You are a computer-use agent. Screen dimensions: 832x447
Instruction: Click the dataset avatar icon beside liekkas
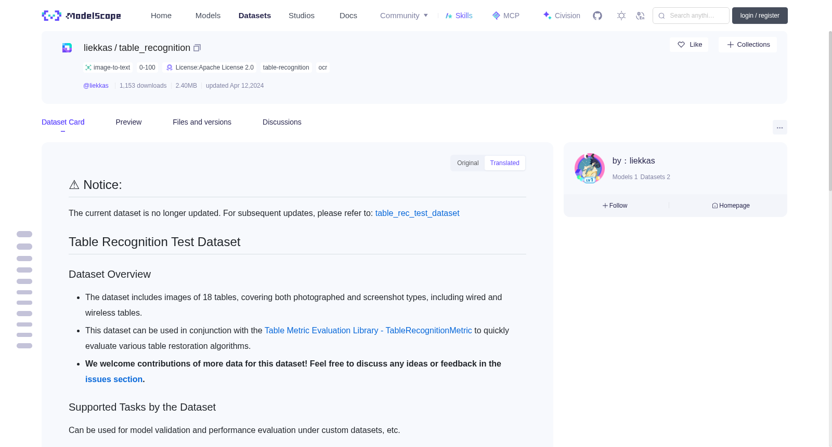click(x=67, y=48)
